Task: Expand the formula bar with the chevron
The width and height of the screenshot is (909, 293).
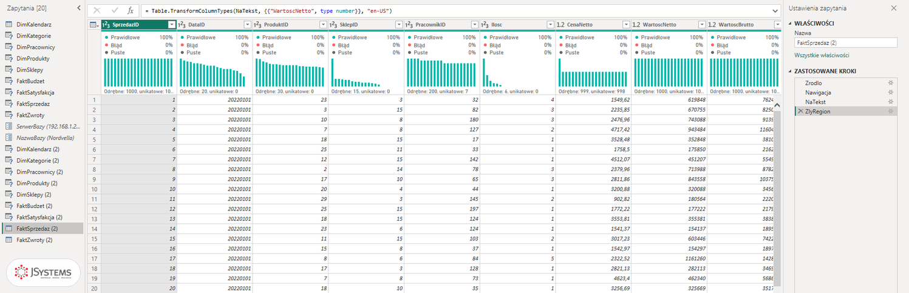Action: [x=775, y=11]
